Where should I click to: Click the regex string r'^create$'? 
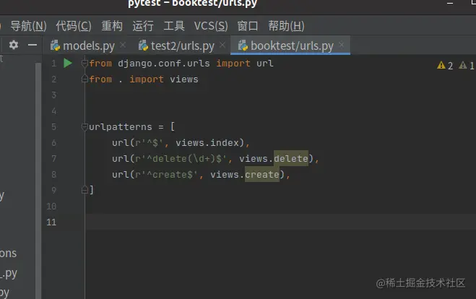[167, 174]
